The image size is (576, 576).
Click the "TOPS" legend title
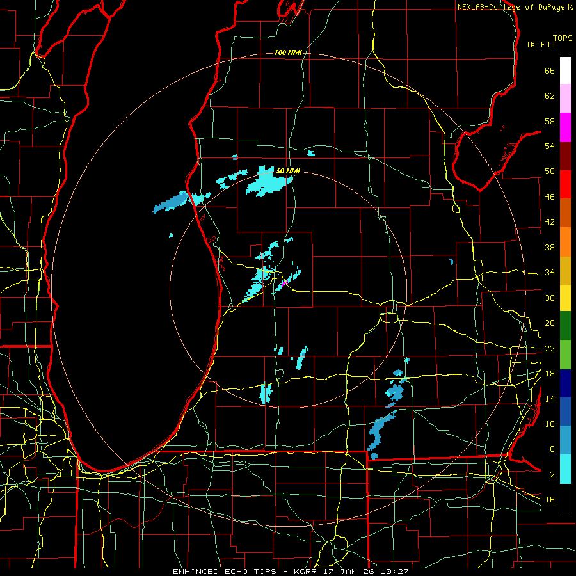[x=563, y=38]
